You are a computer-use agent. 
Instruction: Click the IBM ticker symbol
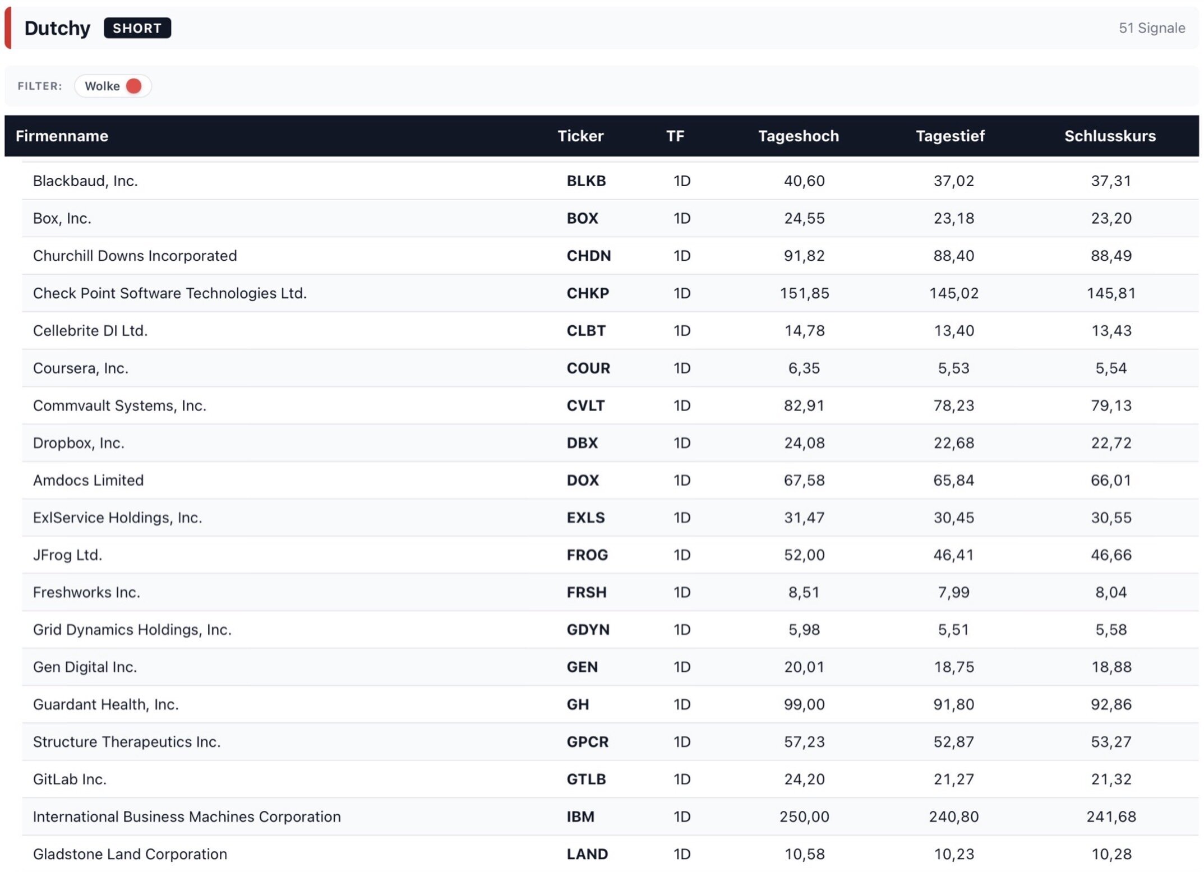tap(580, 816)
